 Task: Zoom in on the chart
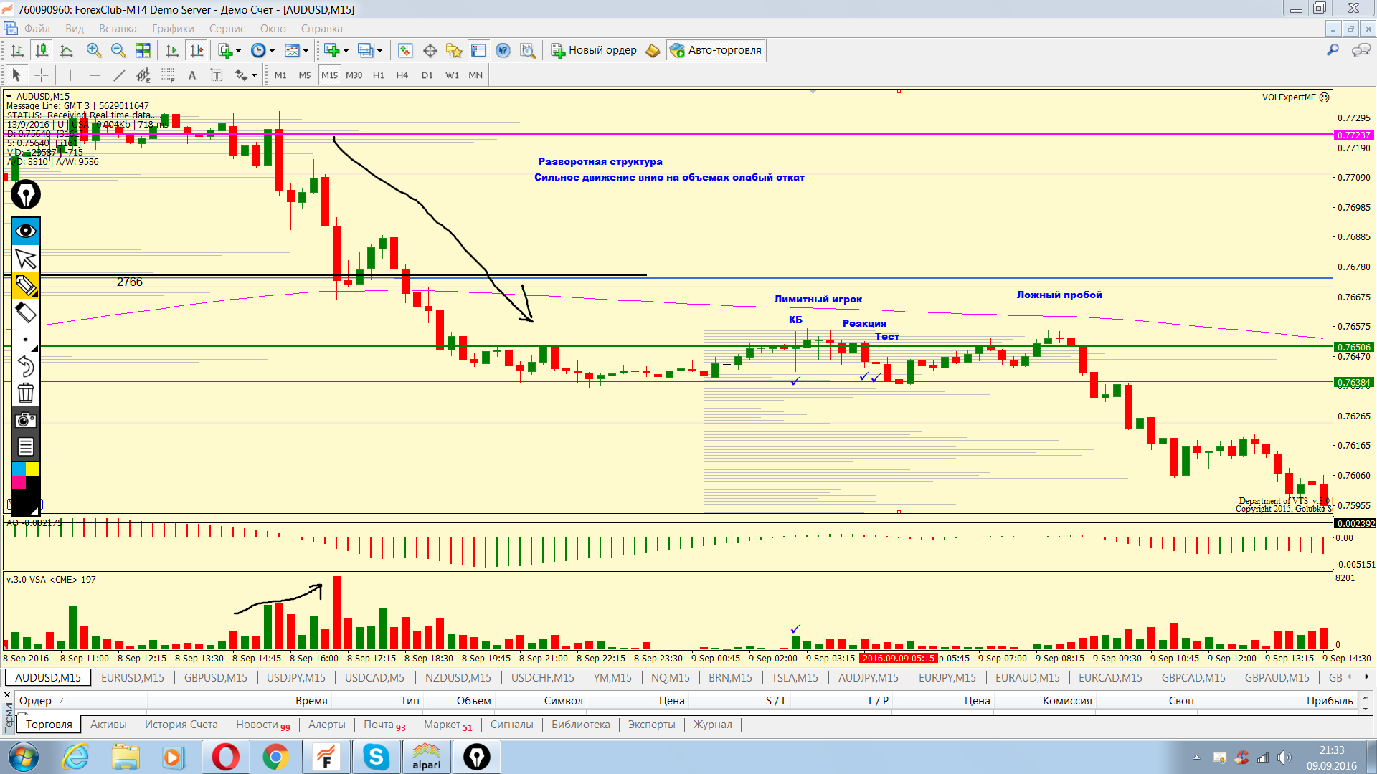tap(94, 50)
